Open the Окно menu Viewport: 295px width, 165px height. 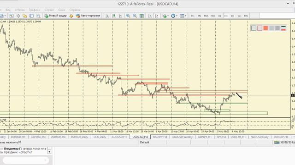click(62, 10)
